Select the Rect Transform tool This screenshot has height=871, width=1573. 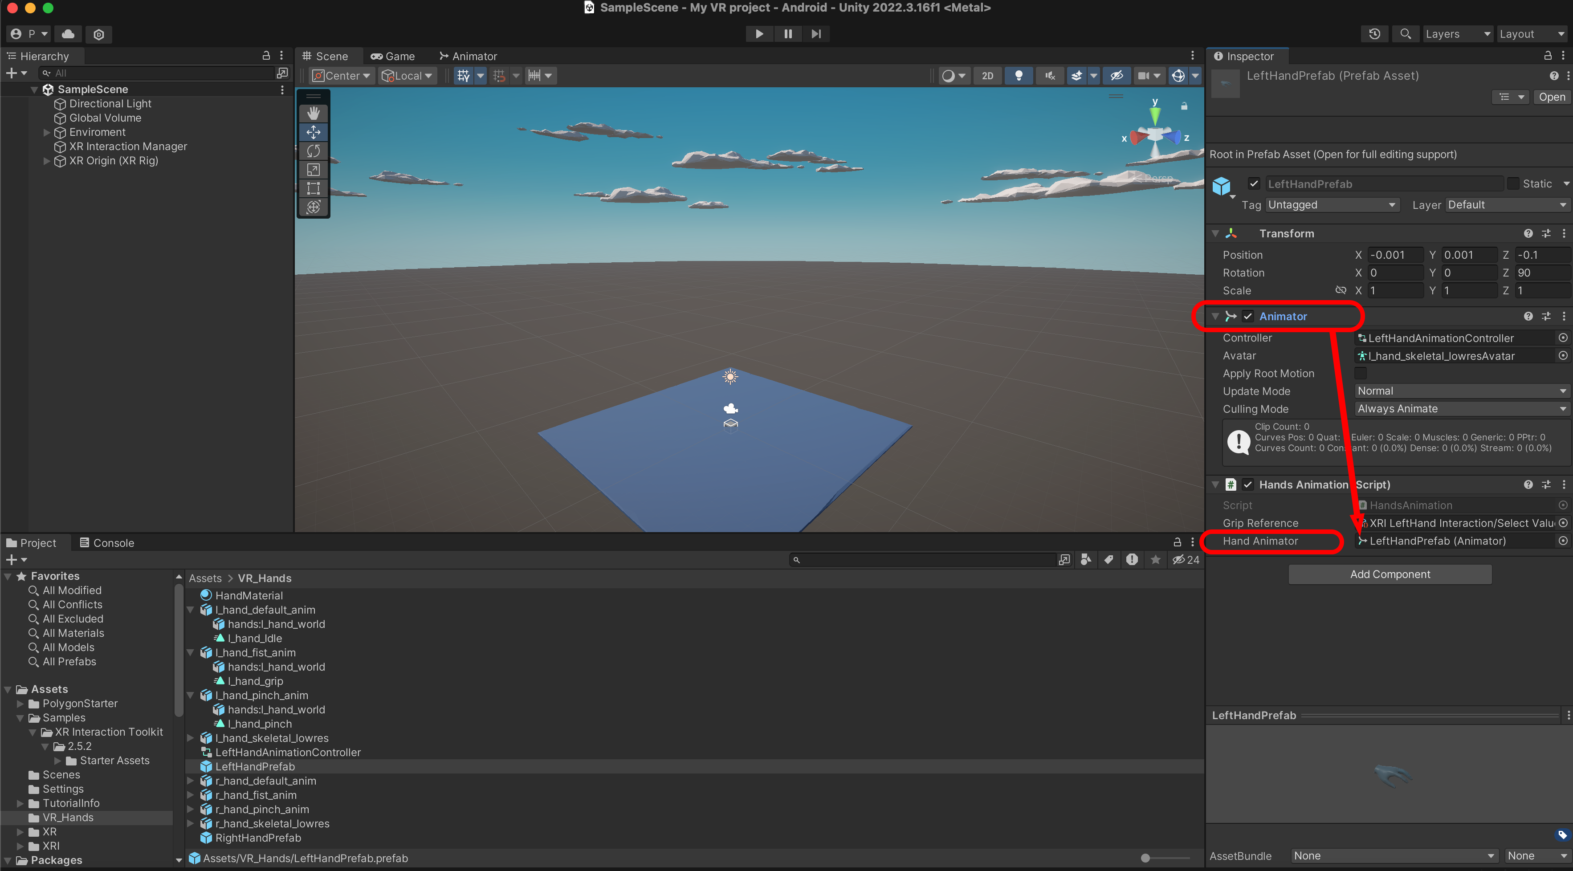click(x=313, y=188)
